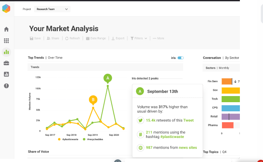
Task: Click Export in the toolbar
Action: pyautogui.click(x=118, y=38)
